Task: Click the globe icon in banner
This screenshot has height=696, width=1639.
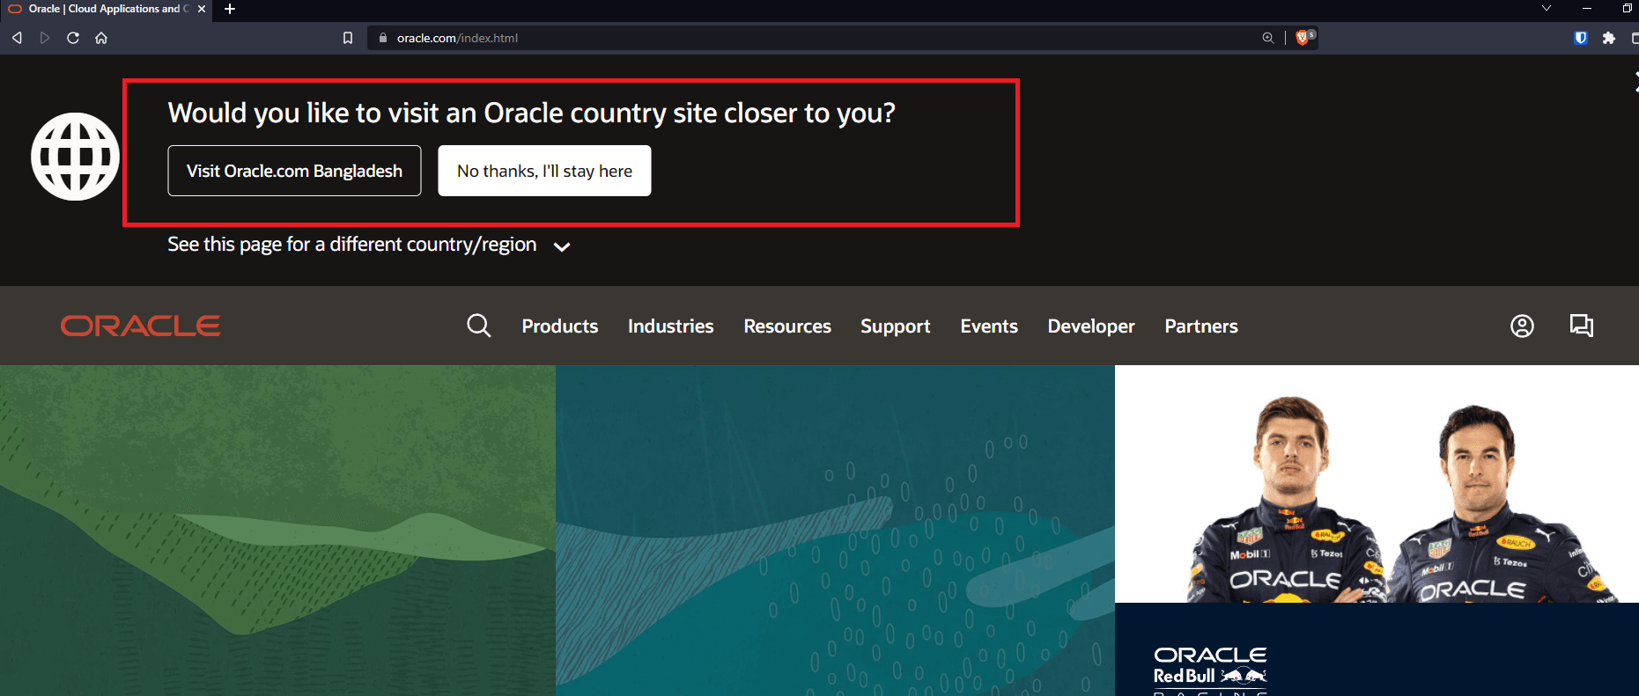Action: tap(75, 157)
